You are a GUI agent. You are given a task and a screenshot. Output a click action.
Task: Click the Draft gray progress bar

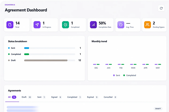click(50, 60)
